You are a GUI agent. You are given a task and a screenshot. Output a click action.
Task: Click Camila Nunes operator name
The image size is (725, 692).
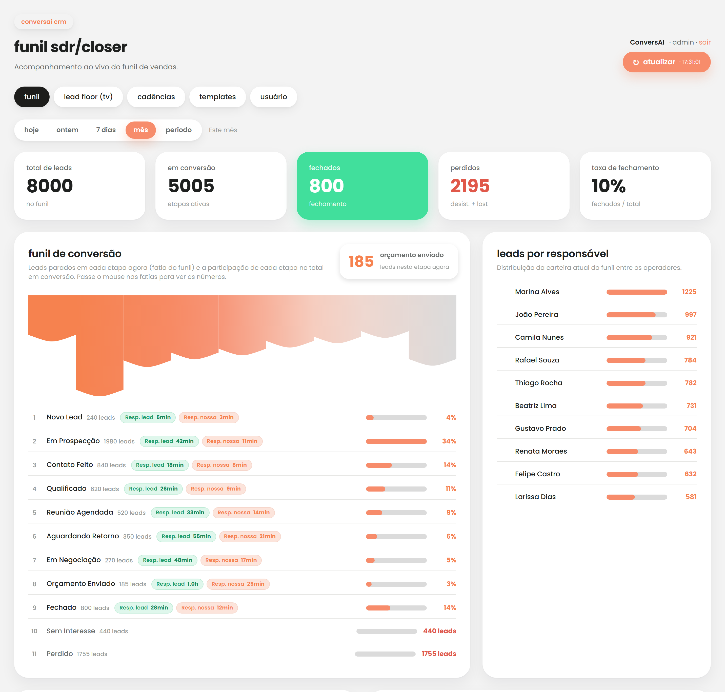coord(539,337)
